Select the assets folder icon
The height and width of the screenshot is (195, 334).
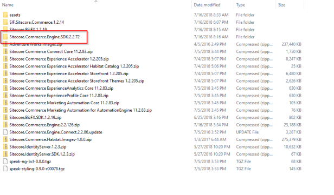(x=5, y=15)
